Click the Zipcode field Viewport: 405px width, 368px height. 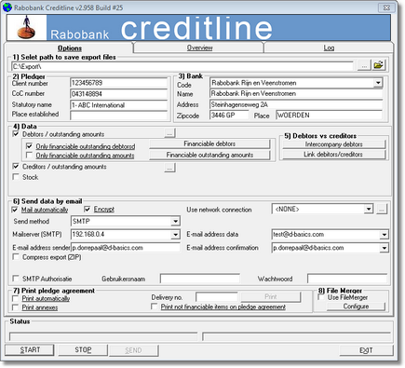click(x=229, y=115)
